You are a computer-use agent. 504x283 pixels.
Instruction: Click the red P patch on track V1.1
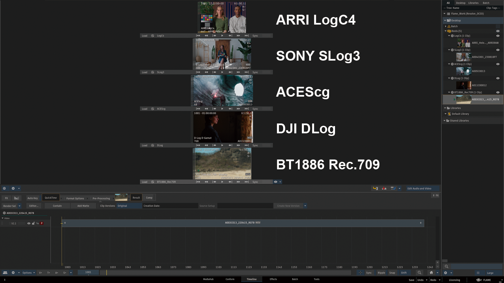pos(42,223)
